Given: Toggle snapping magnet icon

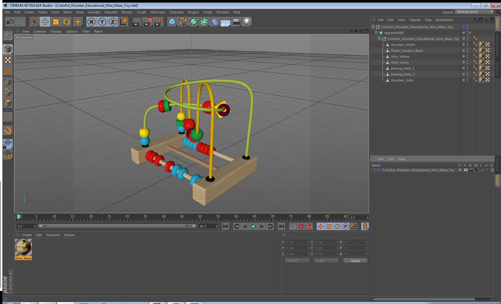Looking at the screenshot, I should point(8,130).
